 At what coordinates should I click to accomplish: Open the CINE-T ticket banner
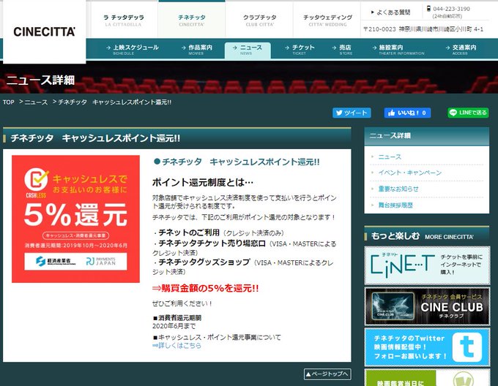pos(427,265)
